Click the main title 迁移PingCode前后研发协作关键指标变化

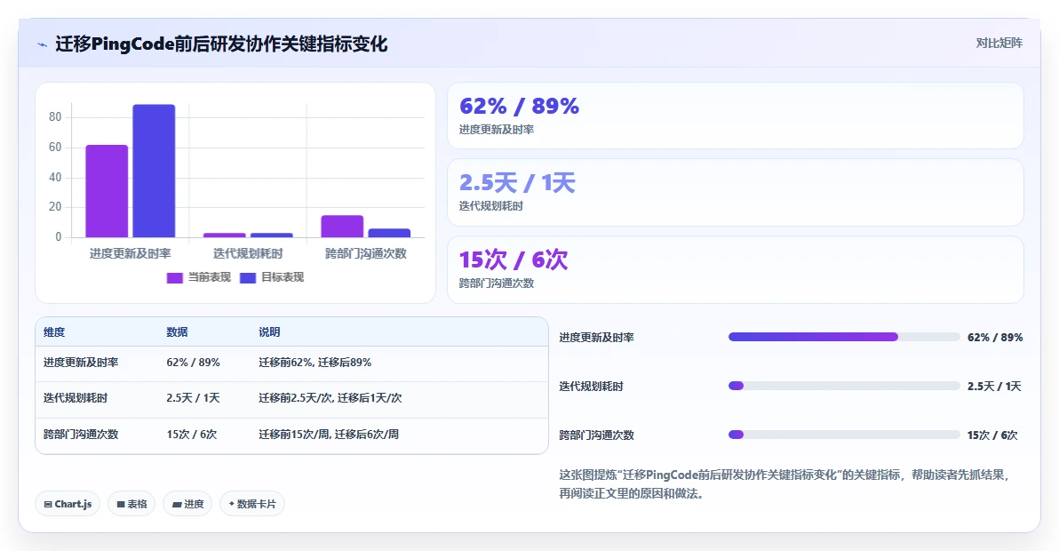(221, 44)
